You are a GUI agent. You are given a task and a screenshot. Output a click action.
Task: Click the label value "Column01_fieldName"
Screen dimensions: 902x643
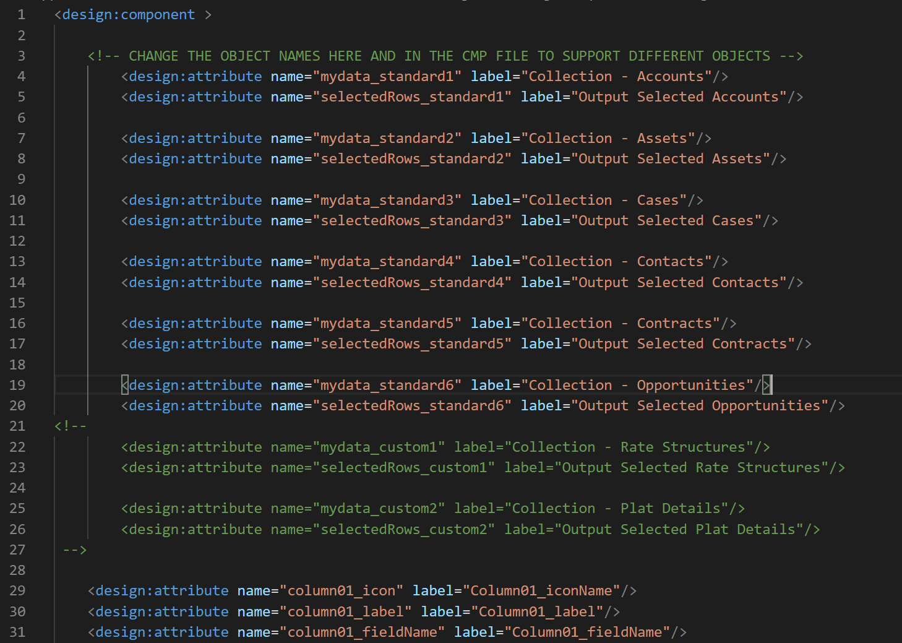(588, 632)
